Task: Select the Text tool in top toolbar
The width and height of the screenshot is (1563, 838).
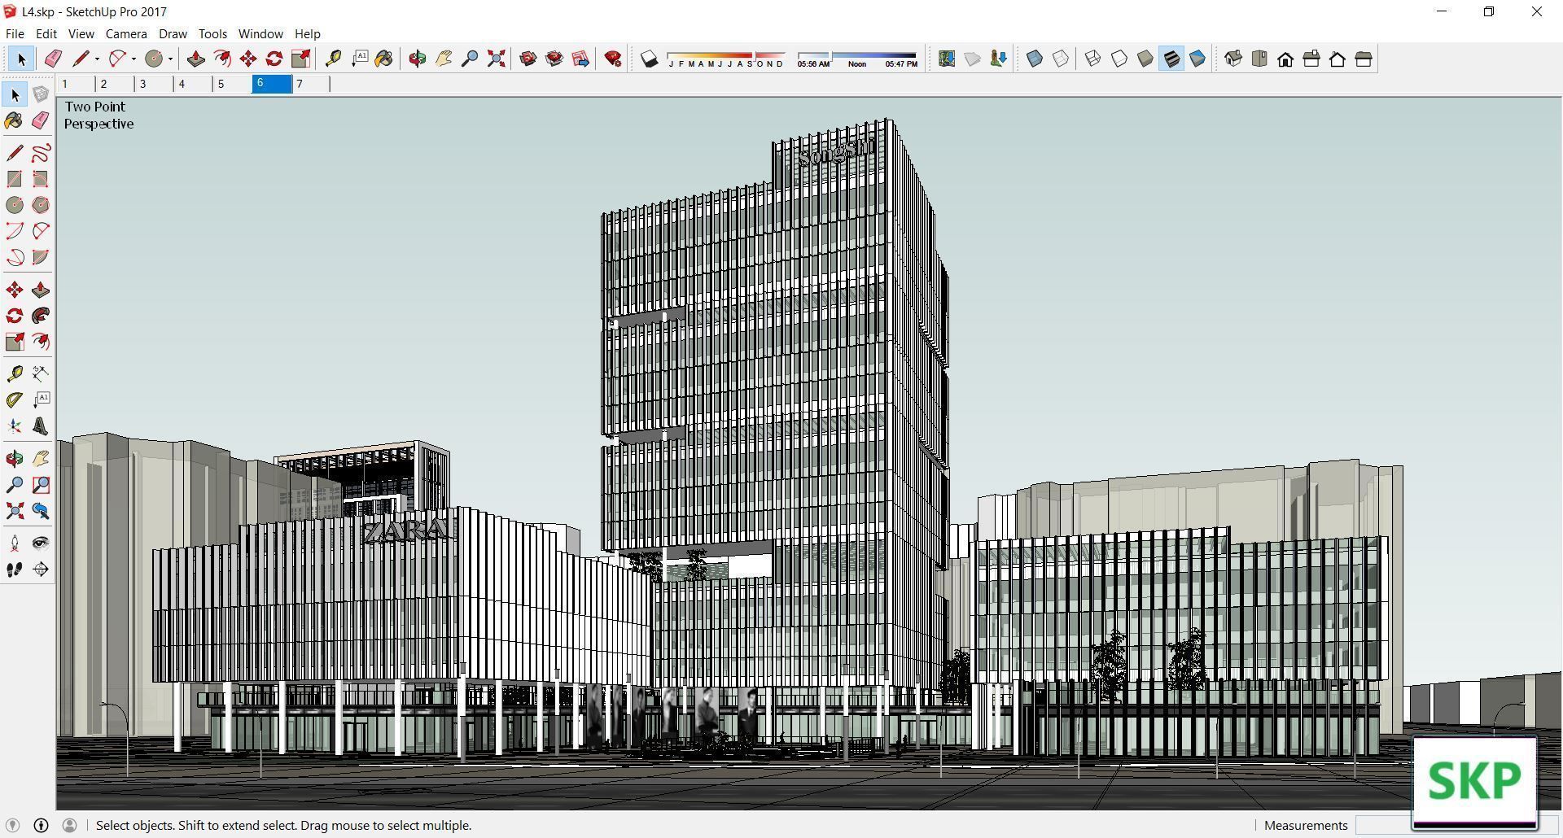Action: coord(359,59)
